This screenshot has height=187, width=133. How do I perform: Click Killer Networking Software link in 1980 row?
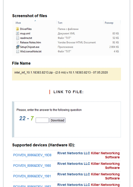pos(105,166)
